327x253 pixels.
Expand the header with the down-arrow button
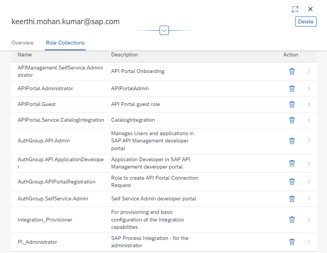click(164, 31)
